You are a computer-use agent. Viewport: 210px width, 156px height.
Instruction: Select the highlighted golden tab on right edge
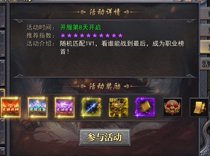pos(205,47)
